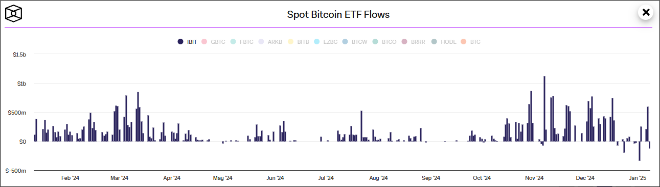Select the largest negative bar in January
Image resolution: width=660 pixels, height=187 pixels.
[640, 151]
